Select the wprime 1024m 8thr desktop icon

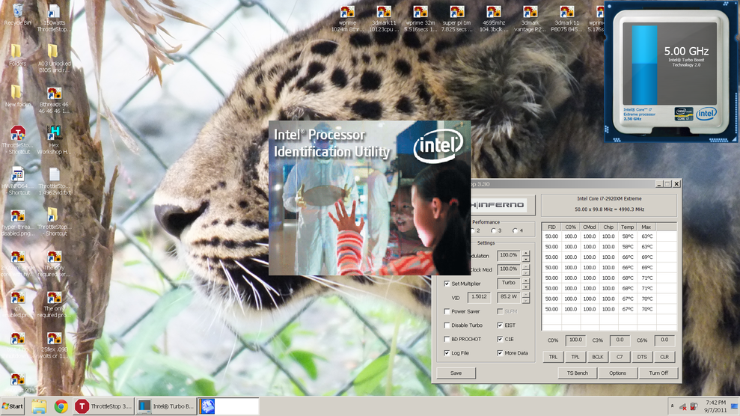click(x=347, y=19)
